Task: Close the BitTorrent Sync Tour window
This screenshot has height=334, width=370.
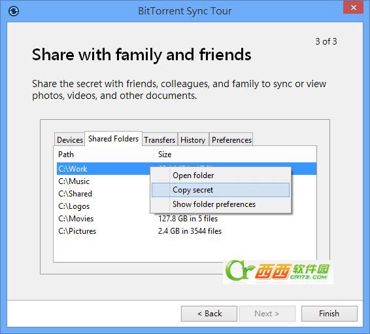Action: pos(353,7)
